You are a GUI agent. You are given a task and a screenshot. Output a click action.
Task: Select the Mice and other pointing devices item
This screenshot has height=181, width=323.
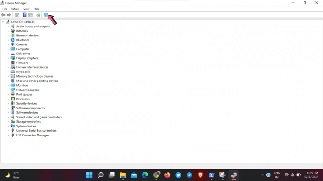pyautogui.click(x=37, y=81)
